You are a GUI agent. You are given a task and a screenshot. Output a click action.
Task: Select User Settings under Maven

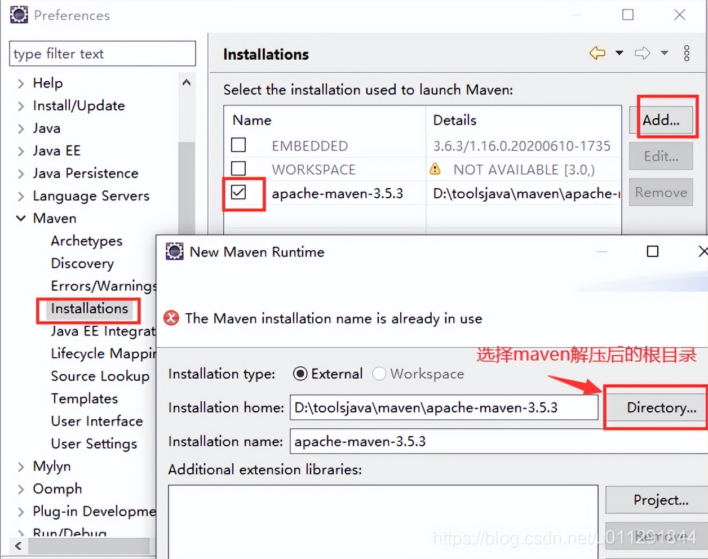click(x=94, y=443)
